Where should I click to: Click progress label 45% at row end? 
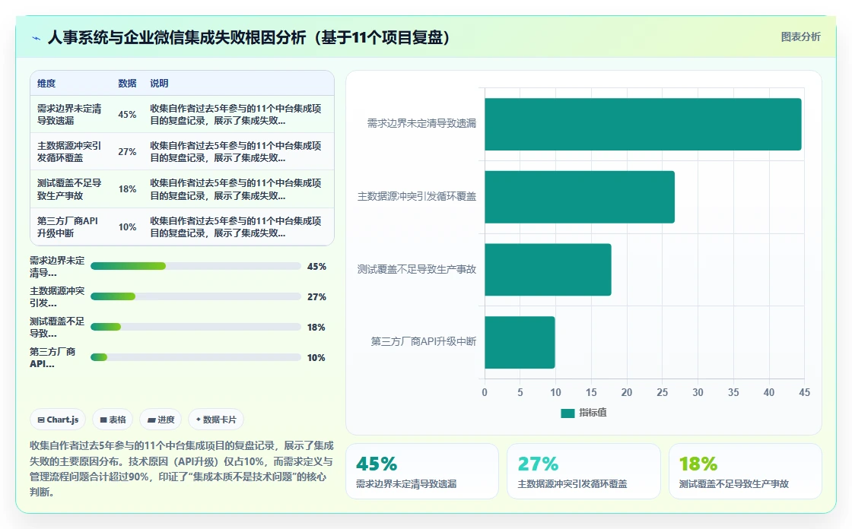point(316,267)
